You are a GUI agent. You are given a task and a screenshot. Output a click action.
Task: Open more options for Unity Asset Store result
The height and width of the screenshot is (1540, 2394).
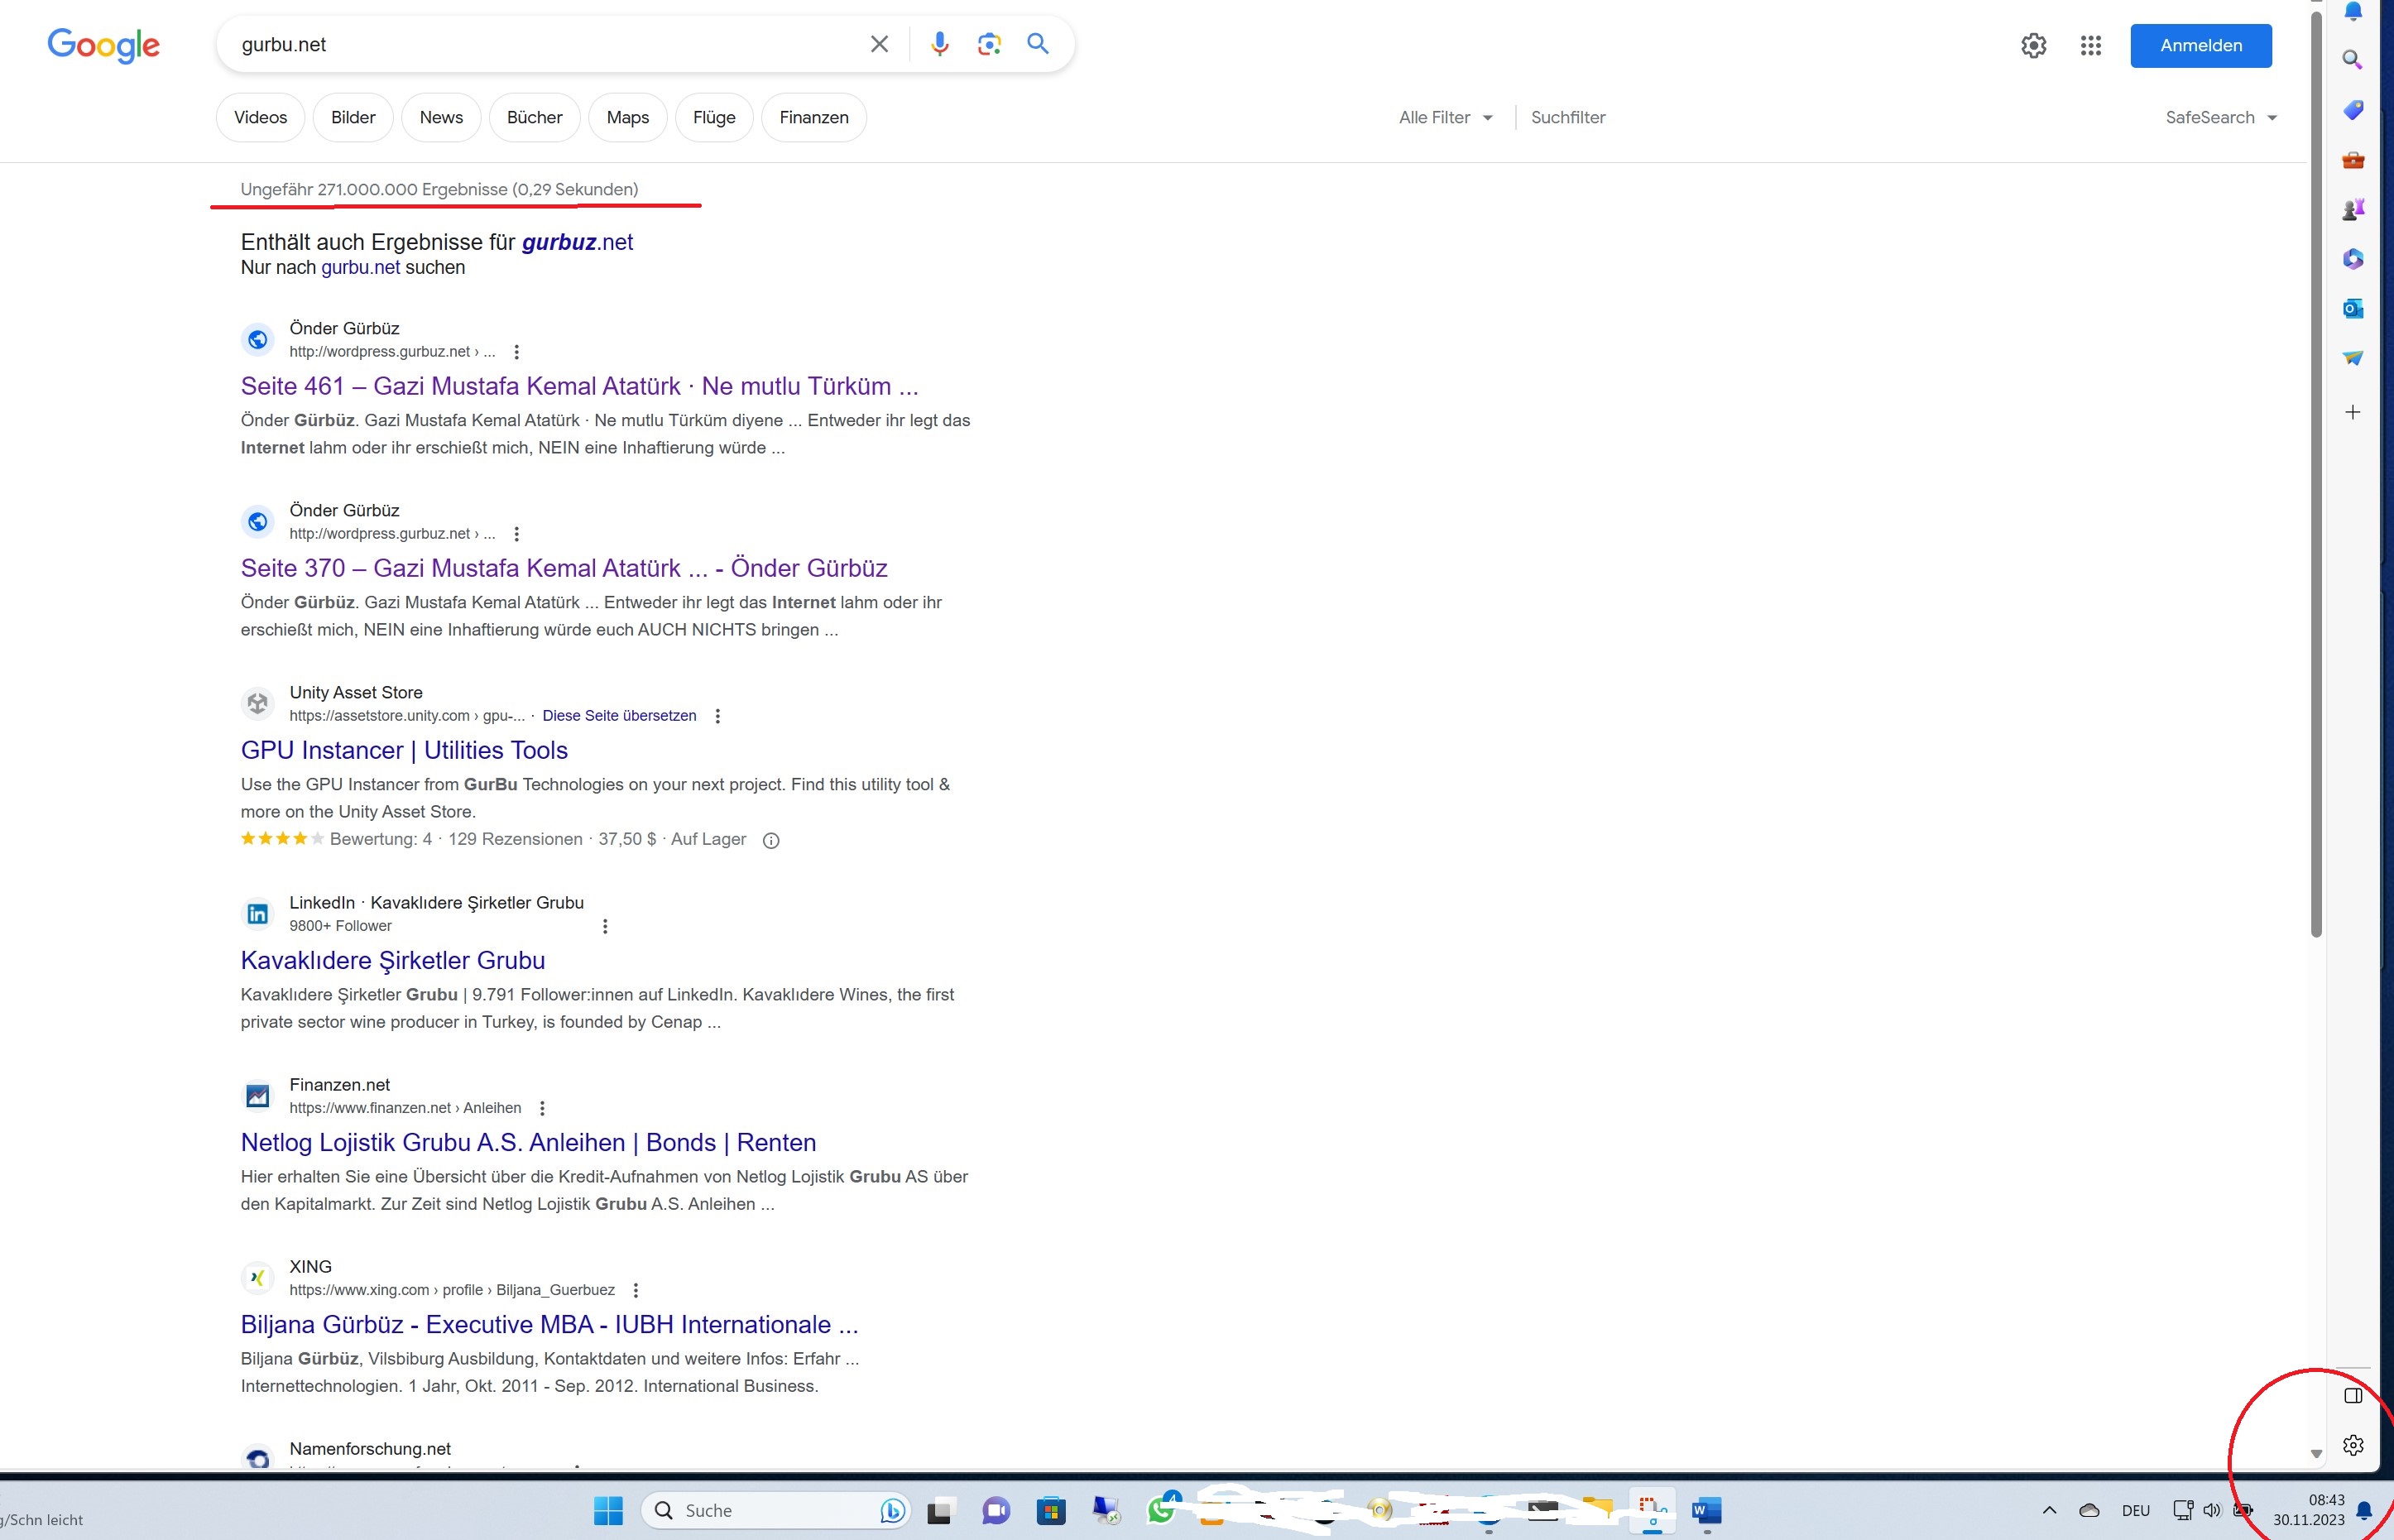(717, 716)
